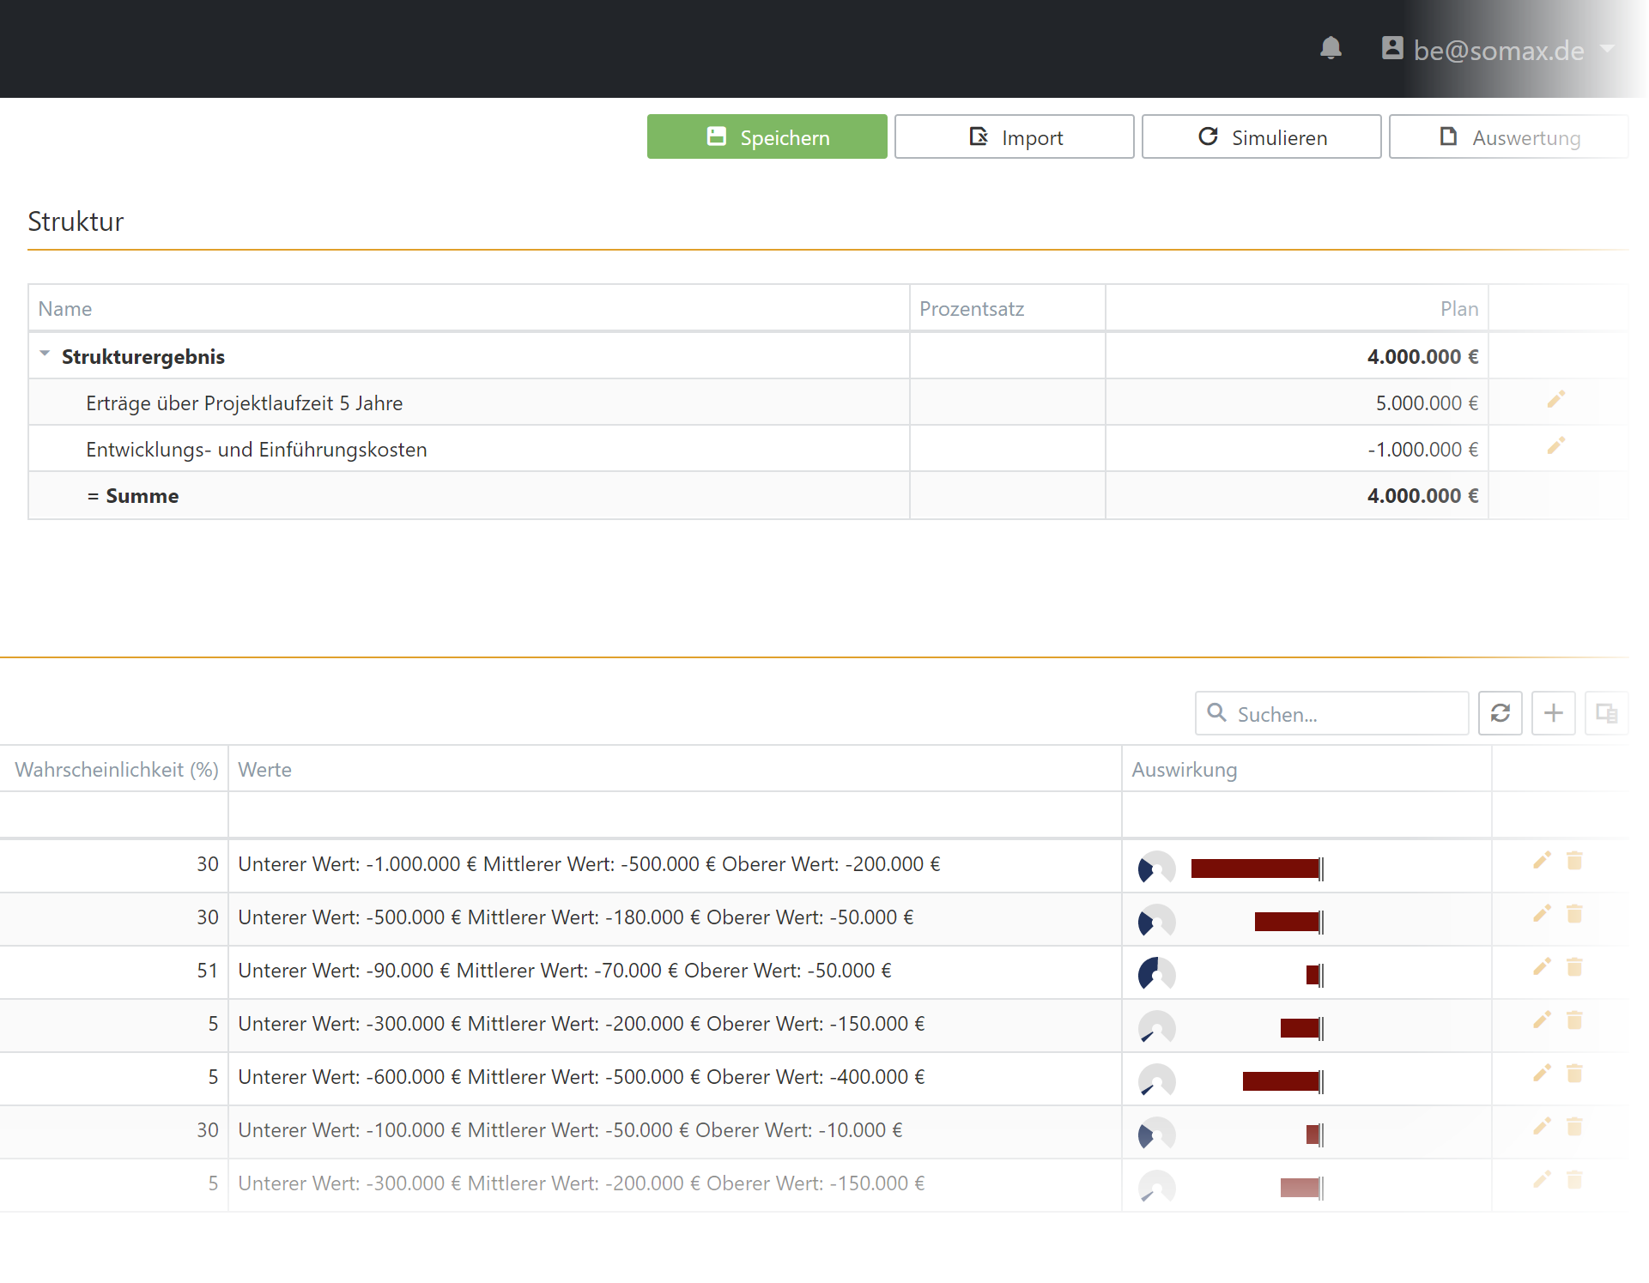Edit the row with Unterer Wert -100.000 €
This screenshot has width=1649, height=1283.
tap(1542, 1127)
